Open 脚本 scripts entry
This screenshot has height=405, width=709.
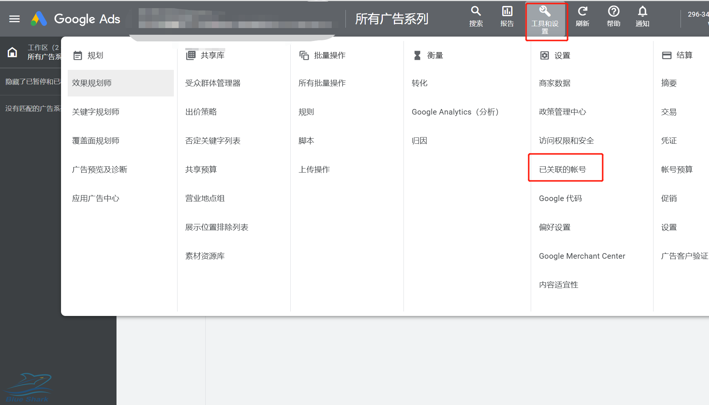pos(306,141)
